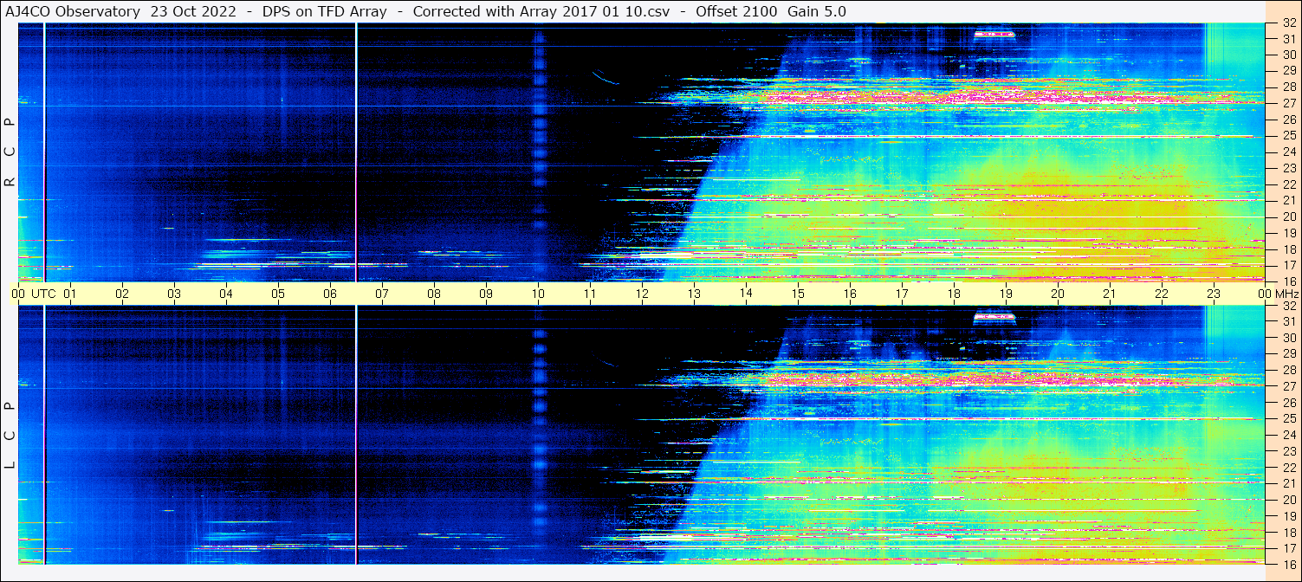Click the 16 MHz label of the lower panel
1302x582 pixels.
click(x=1288, y=564)
